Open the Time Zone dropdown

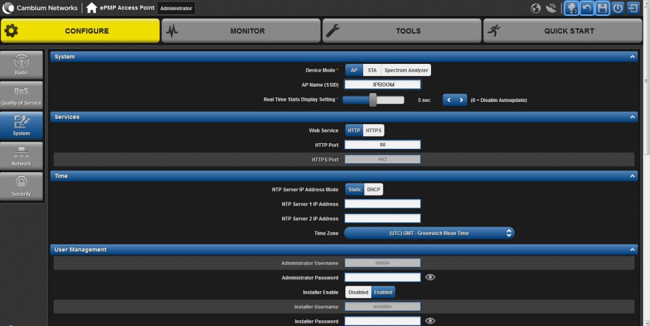click(429, 233)
